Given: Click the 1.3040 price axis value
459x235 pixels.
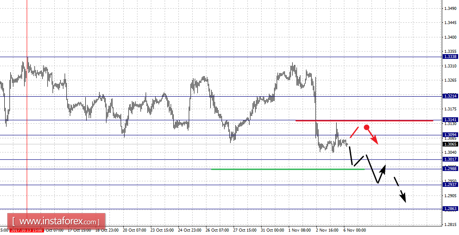Looking at the screenshot, I should pos(450,153).
